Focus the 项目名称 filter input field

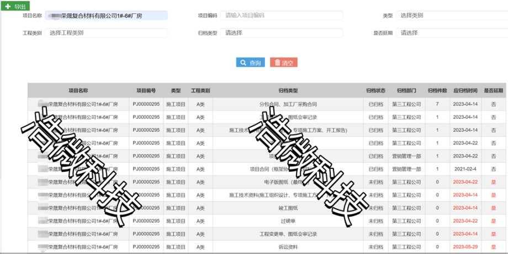[x=106, y=15]
